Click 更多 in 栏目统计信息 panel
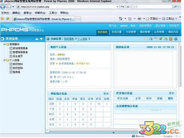Viewport: 184px width, 138px height. [x=171, y=93]
